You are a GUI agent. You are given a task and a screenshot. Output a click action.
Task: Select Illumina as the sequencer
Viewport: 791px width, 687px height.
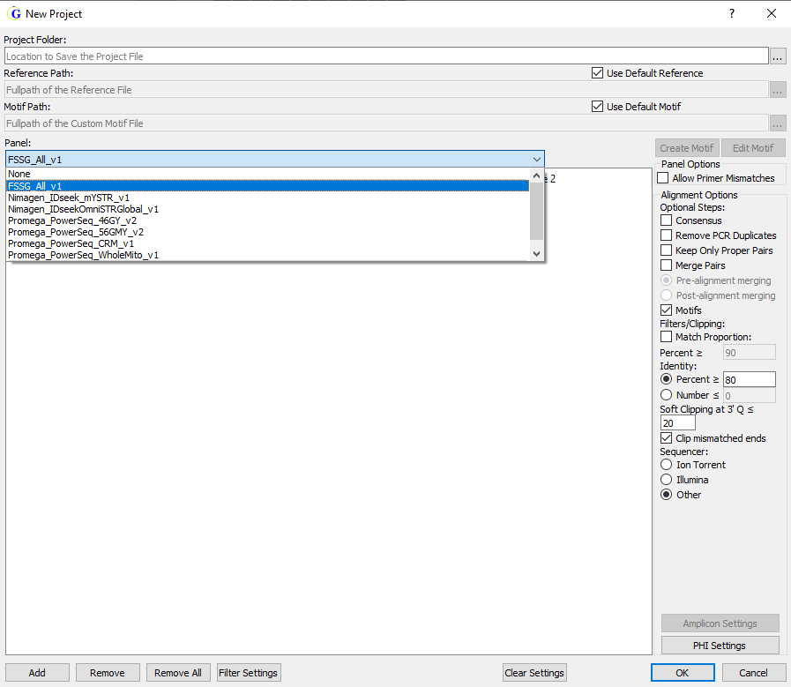point(667,480)
